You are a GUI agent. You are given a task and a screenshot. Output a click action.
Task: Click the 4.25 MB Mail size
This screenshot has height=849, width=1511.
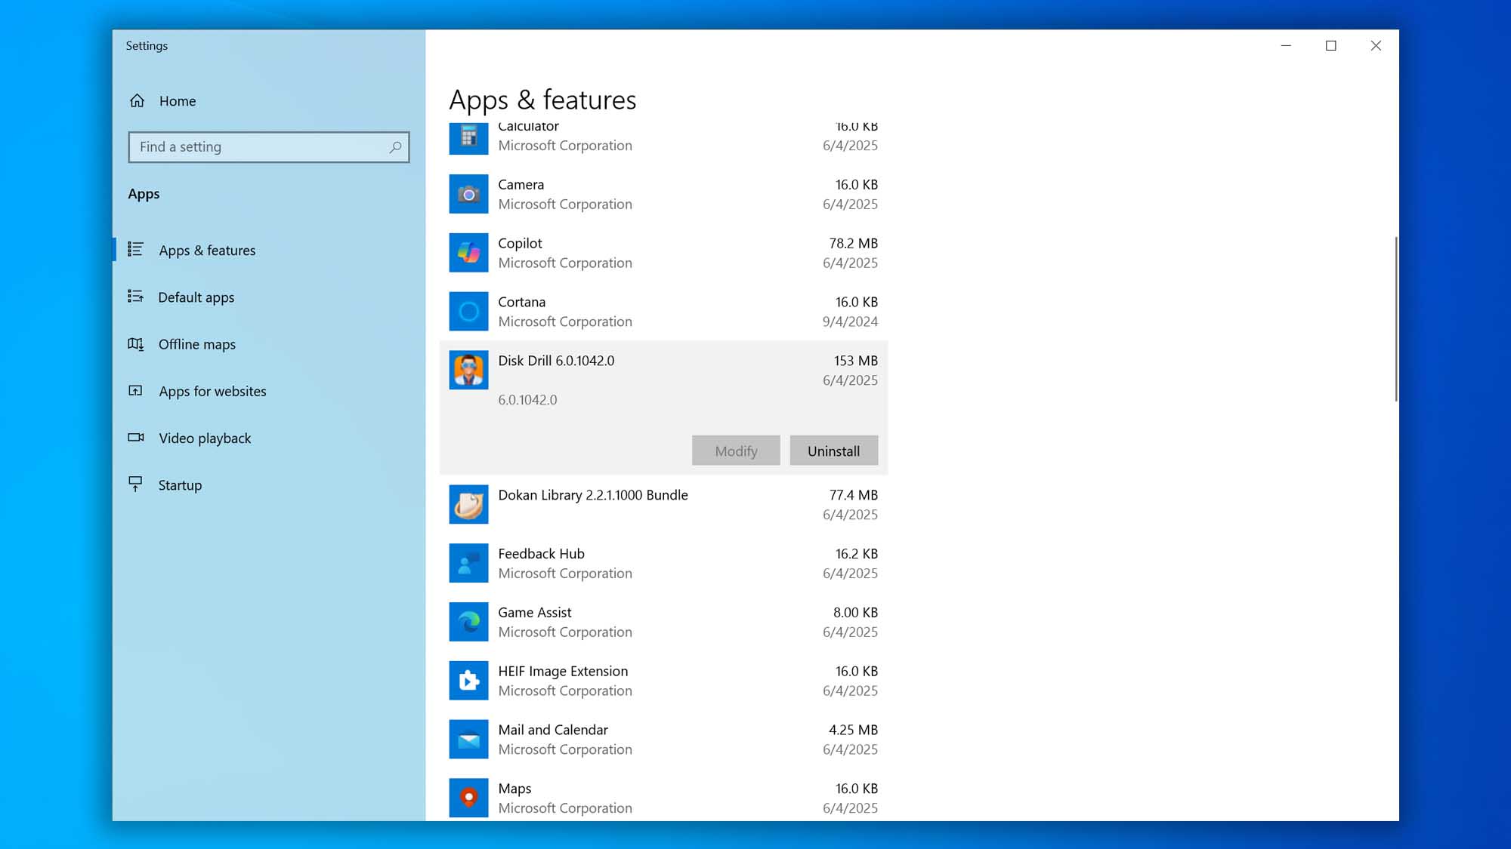[x=854, y=730]
